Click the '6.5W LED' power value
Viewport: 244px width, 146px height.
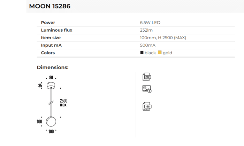click(x=150, y=23)
